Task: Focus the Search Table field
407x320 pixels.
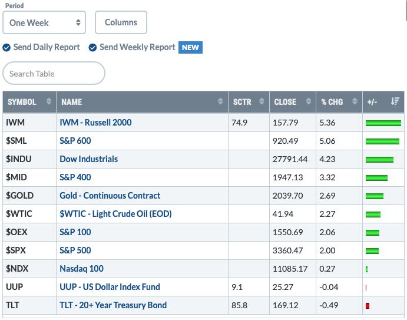Action: 54,73
